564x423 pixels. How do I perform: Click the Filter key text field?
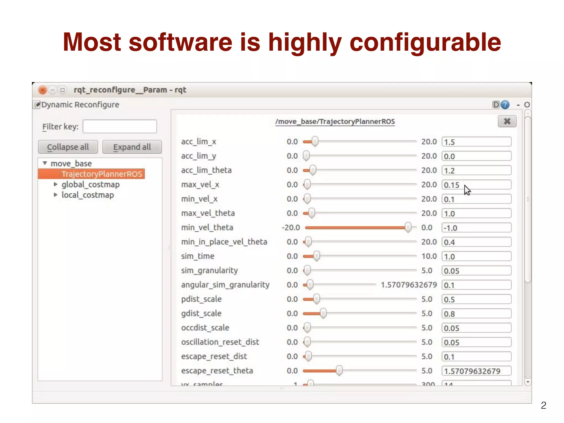tap(120, 126)
